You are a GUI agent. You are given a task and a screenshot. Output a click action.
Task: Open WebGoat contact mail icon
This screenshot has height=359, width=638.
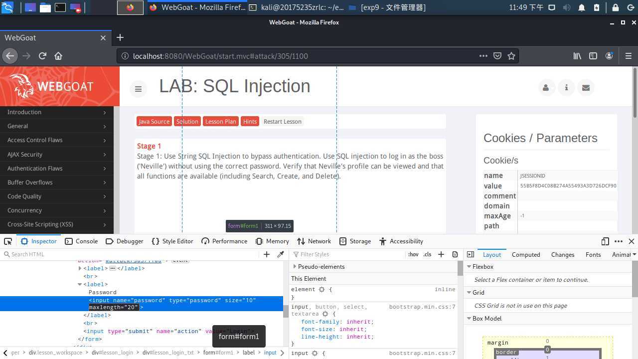point(586,88)
